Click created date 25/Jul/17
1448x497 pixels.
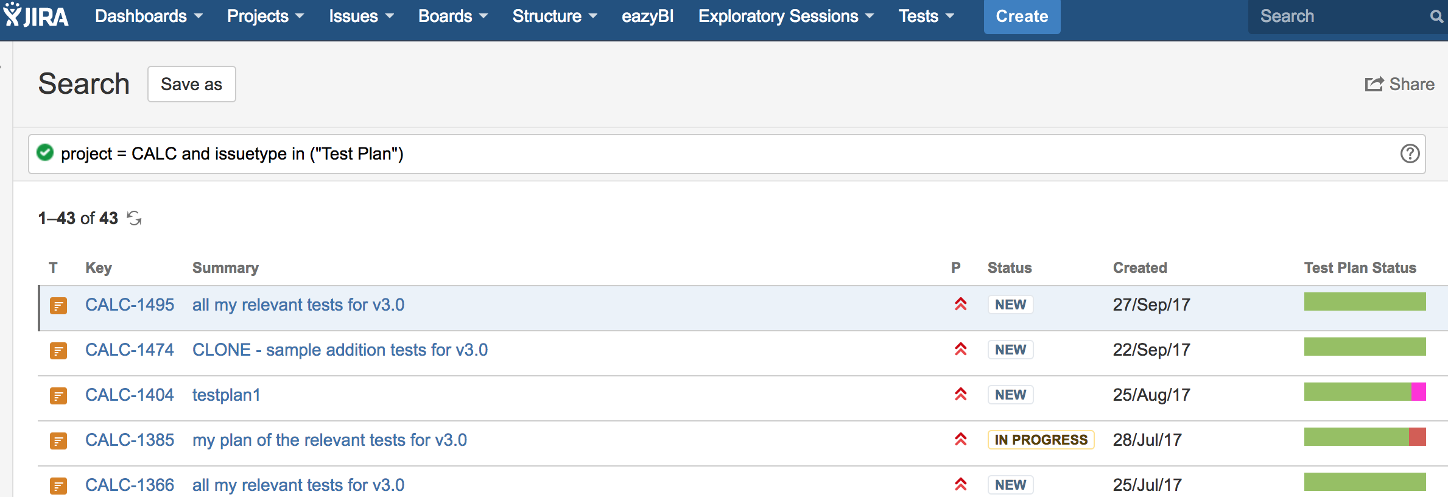[x=1147, y=485]
